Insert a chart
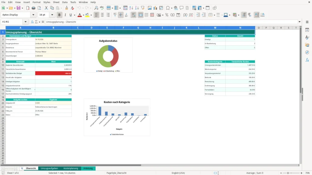The height and width of the screenshot is (175, 312). [155, 8]
